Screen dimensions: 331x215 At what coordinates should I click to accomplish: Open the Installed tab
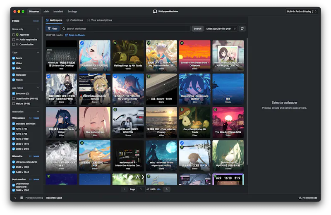coord(58,12)
